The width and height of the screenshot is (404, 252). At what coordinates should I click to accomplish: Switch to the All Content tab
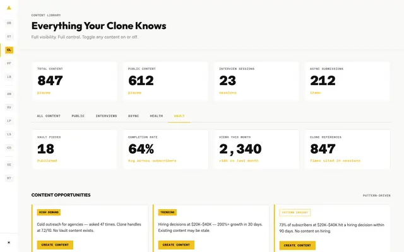49,116
